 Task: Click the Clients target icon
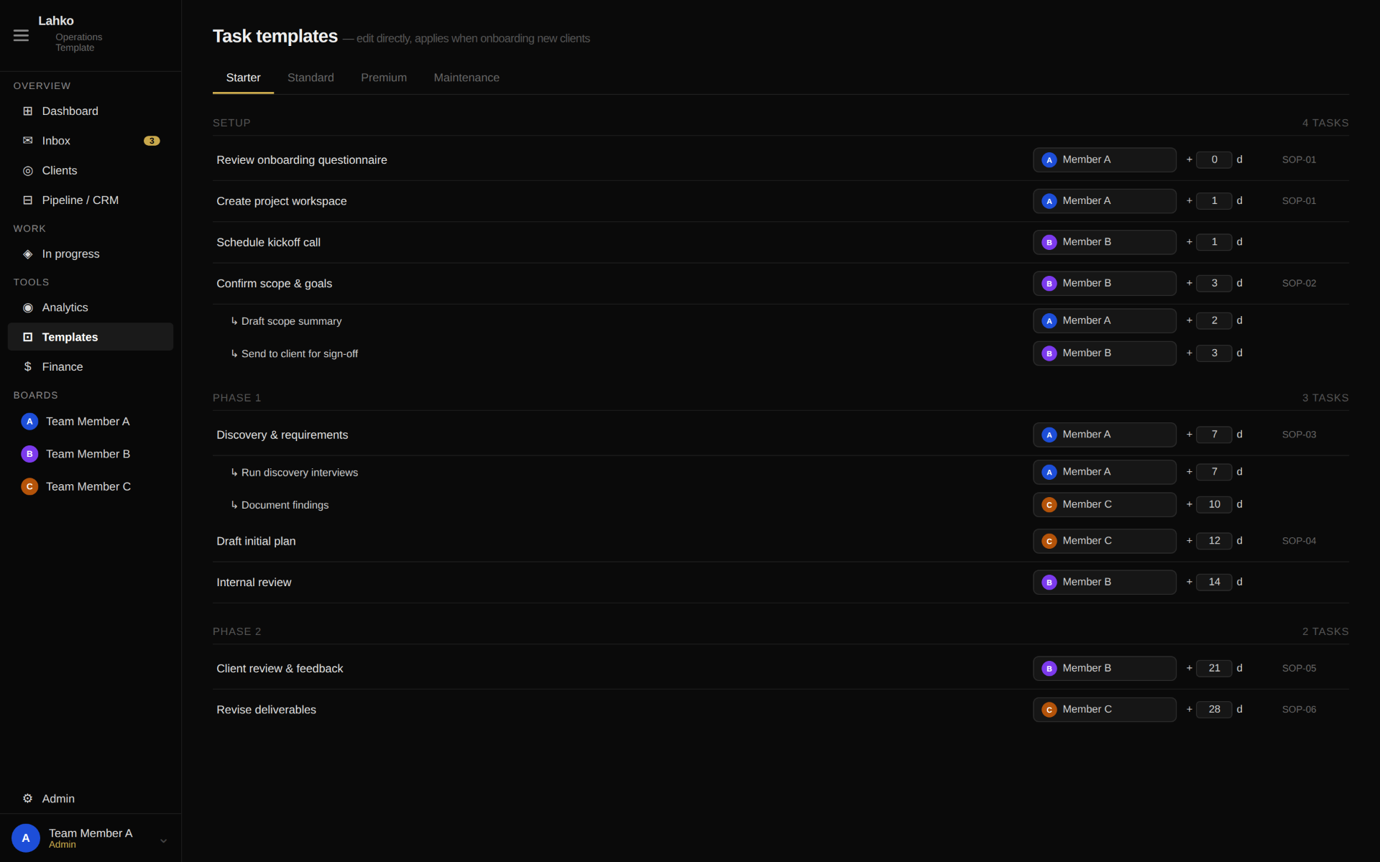(x=27, y=171)
